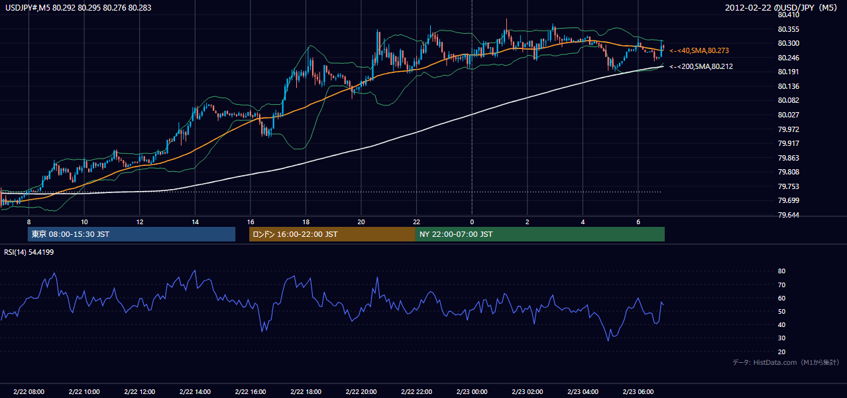Click the 2/23 02:00 date label
Image resolution: width=847 pixels, height=398 pixels.
tap(527, 392)
